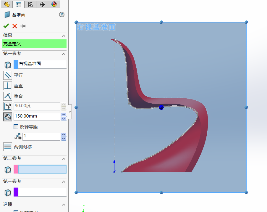Toggle the offset distance icon
This screenshot has height=212, width=267.
[8, 117]
